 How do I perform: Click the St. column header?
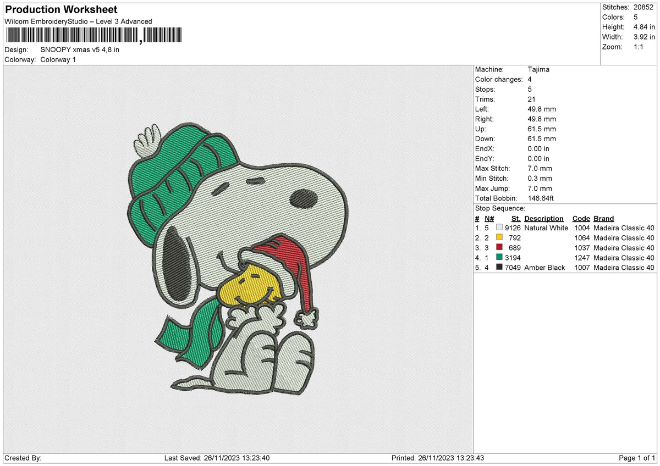pos(516,218)
